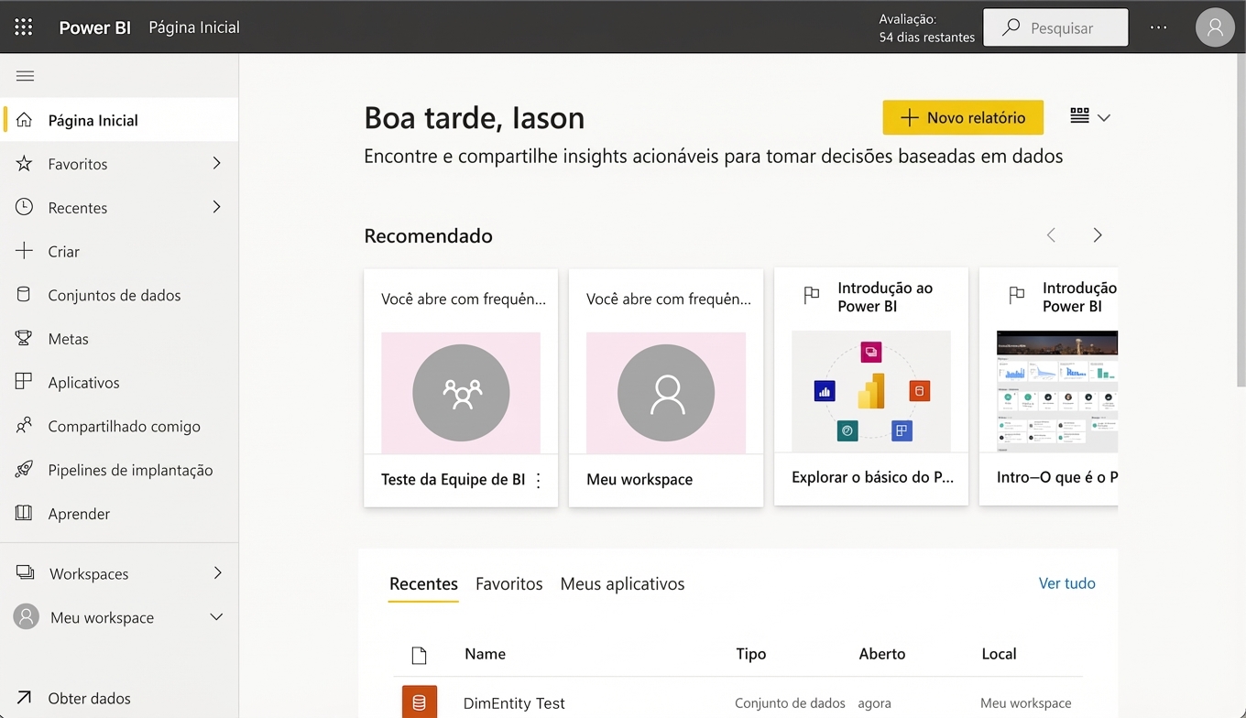1246x718 pixels.
Task: Click the page vertical scrollbar
Action: (x=1241, y=220)
